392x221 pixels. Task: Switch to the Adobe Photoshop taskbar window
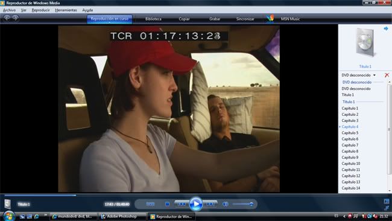pos(122,216)
